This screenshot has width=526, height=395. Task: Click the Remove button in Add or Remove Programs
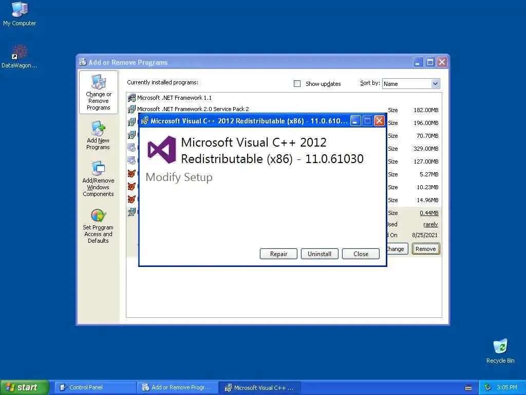tap(426, 249)
